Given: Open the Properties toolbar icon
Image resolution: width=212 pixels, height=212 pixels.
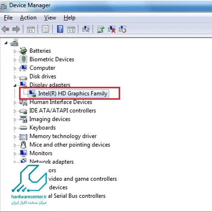Looking at the screenshot, I should (x=45, y=29).
